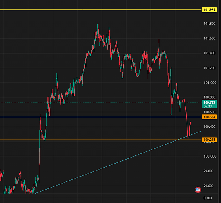Click the orange 100.534 price label
This screenshot has width=221, height=203.
click(209, 117)
